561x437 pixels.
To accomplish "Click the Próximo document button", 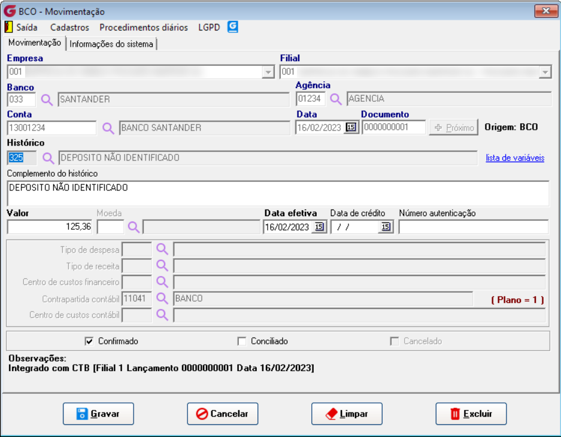I will pyautogui.click(x=454, y=128).
